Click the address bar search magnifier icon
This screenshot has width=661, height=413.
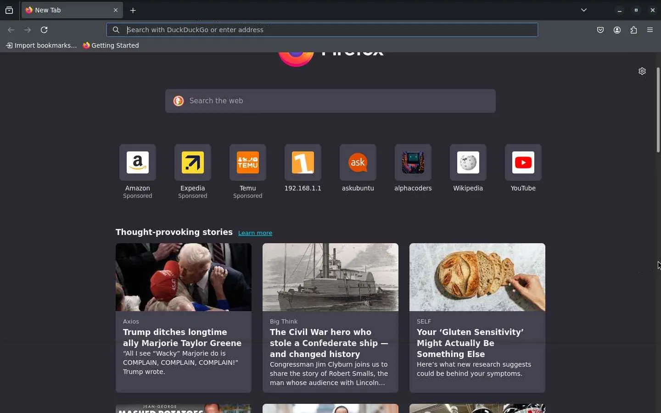[x=116, y=30]
